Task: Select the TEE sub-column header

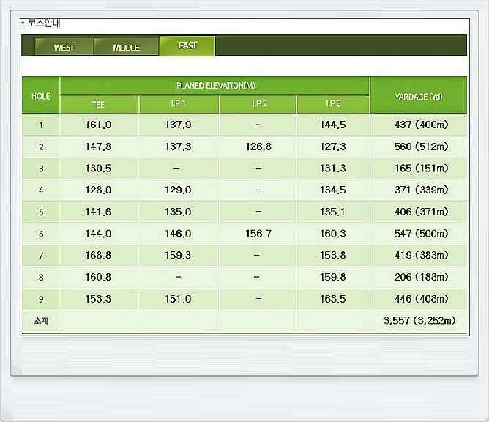Action: 99,105
